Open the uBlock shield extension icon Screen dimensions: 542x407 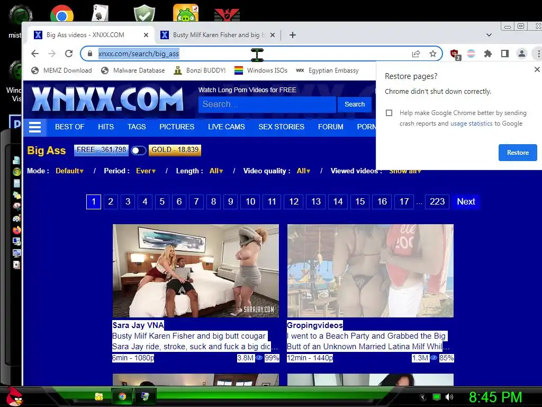pyautogui.click(x=455, y=54)
